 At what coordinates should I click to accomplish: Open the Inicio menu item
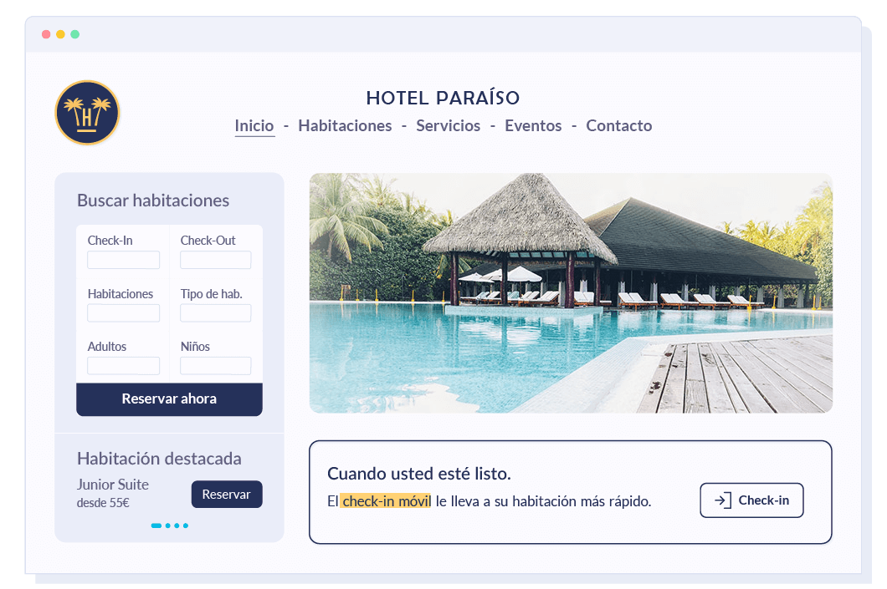click(x=254, y=126)
